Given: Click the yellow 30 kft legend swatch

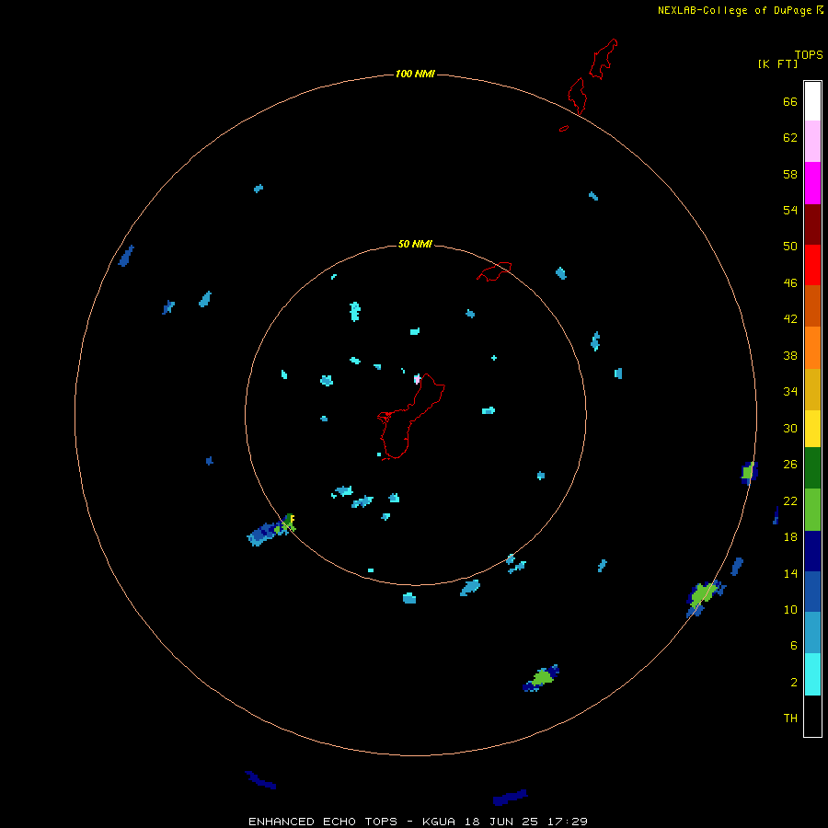Looking at the screenshot, I should (812, 429).
